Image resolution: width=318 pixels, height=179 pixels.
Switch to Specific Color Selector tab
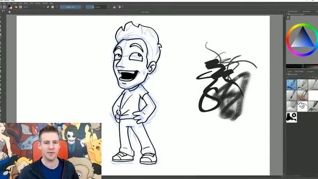click(x=307, y=11)
